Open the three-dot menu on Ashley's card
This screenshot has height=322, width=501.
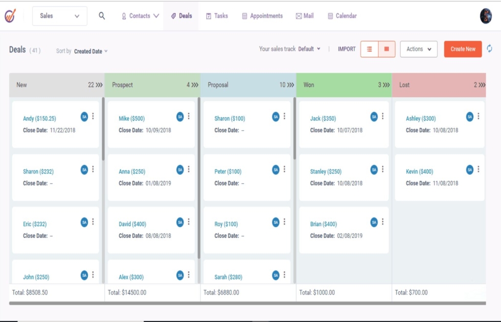coord(478,116)
